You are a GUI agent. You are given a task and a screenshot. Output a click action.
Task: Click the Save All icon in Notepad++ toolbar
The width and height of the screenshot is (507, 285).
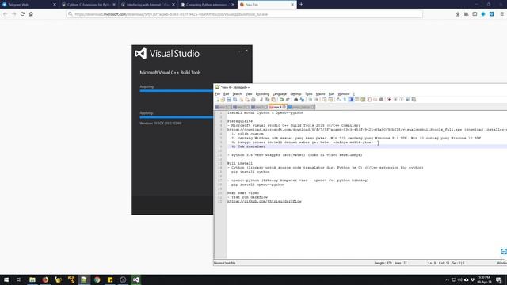[x=235, y=100]
